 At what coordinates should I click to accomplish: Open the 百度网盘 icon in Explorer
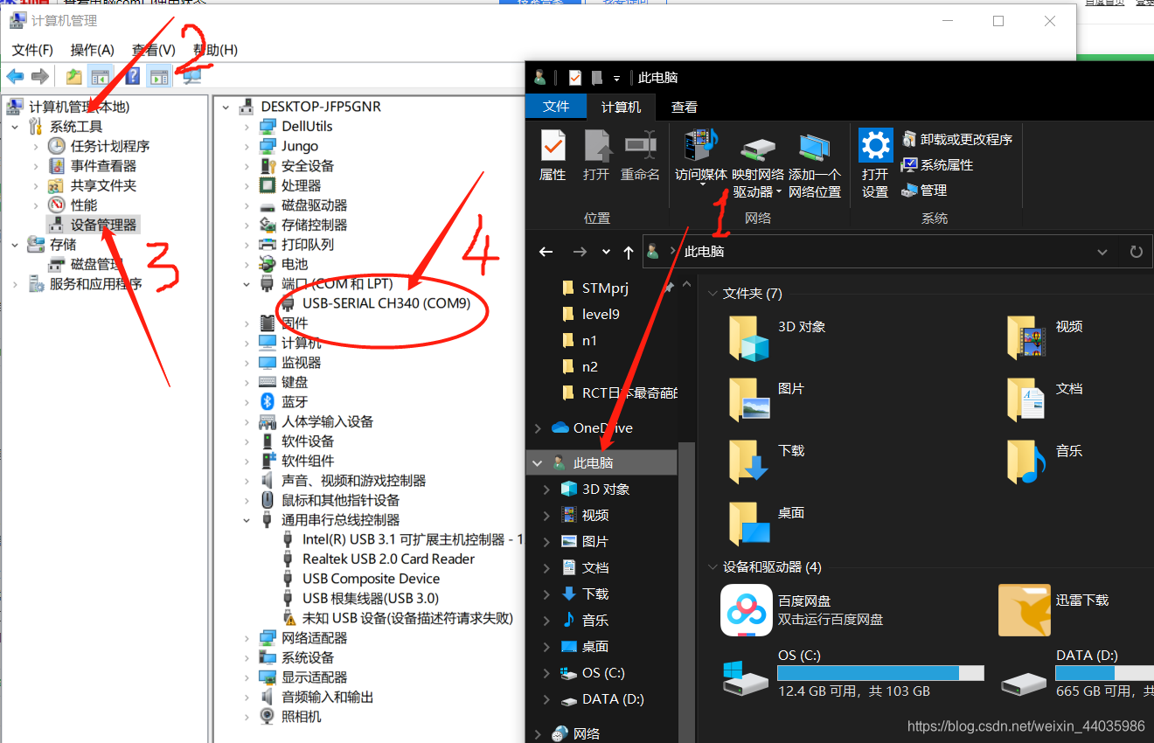746,610
